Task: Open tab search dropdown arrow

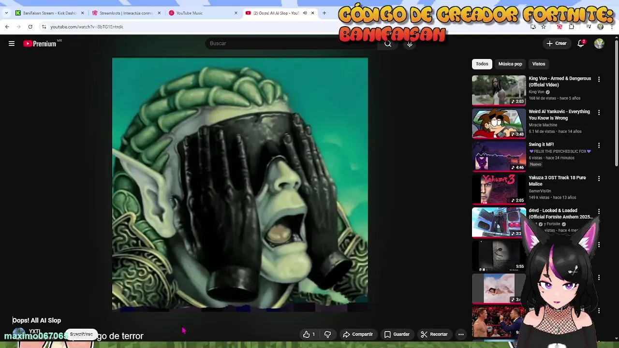Action: pos(6,13)
